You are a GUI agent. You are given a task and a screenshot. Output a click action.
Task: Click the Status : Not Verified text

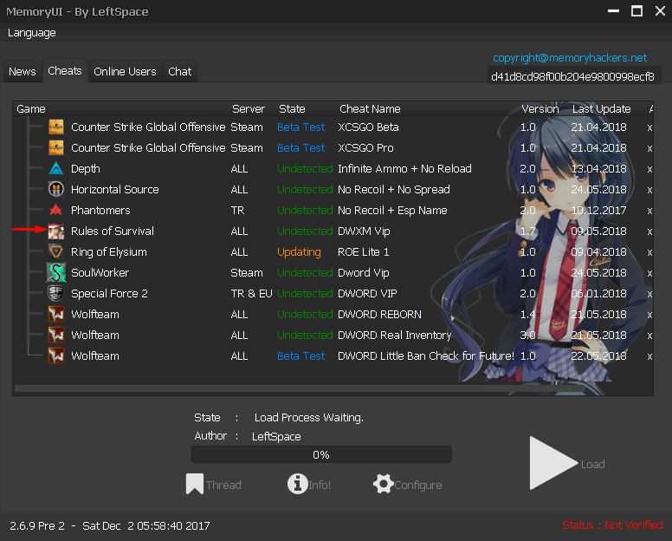(x=612, y=525)
